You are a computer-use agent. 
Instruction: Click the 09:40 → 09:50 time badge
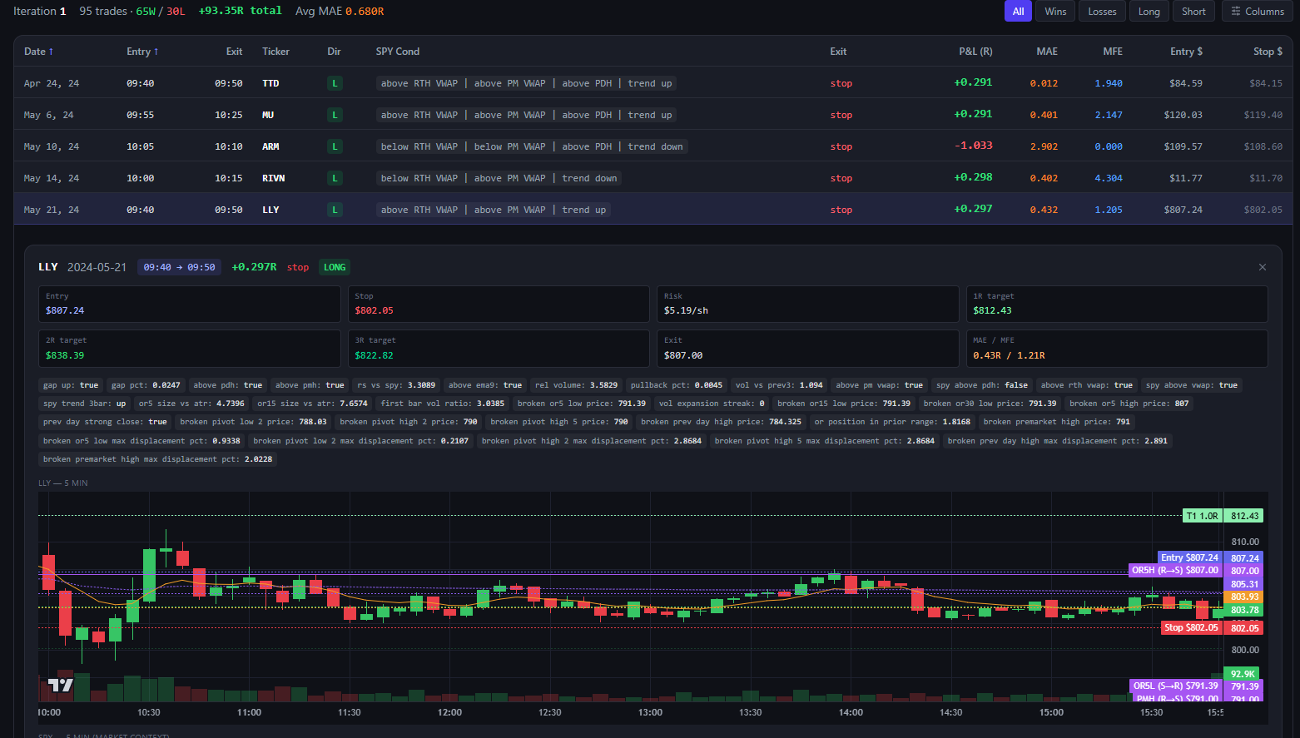click(x=179, y=267)
